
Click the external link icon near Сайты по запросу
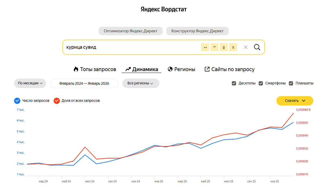click(x=207, y=69)
